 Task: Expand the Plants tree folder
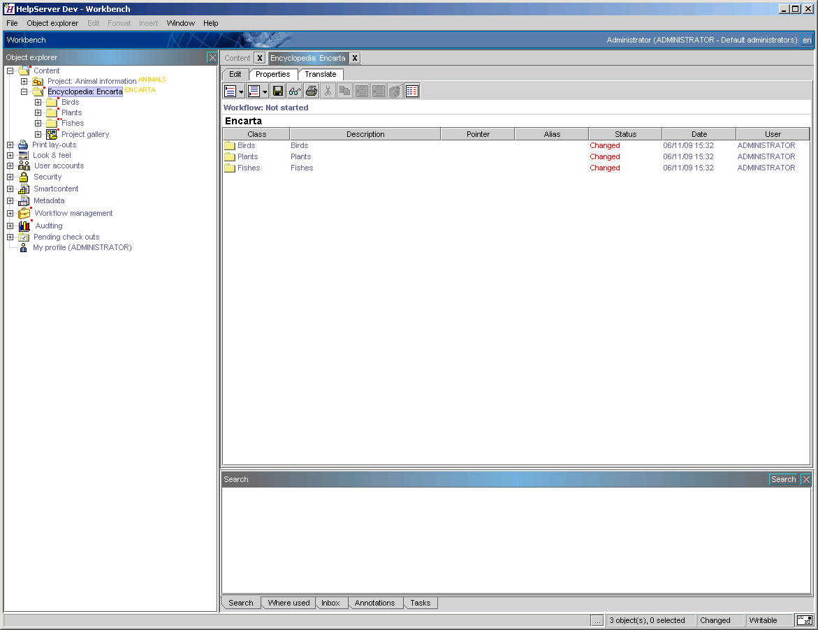(38, 112)
